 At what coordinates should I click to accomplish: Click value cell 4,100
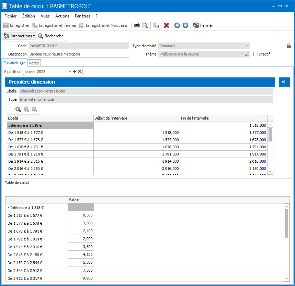81,255
